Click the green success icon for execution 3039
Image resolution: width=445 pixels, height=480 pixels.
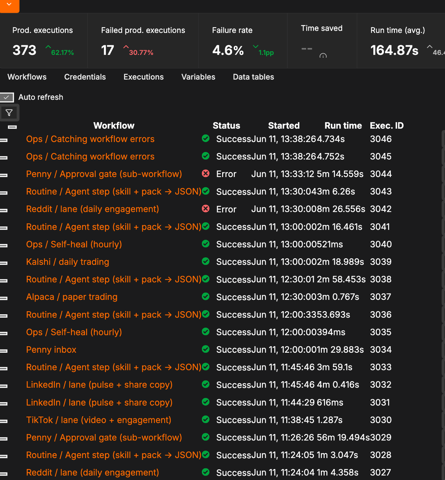206,261
